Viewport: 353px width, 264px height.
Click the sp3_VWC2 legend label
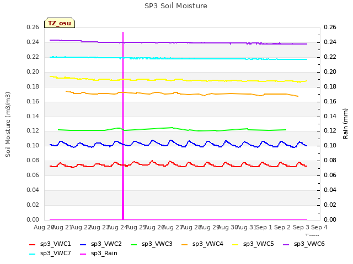click(106, 244)
